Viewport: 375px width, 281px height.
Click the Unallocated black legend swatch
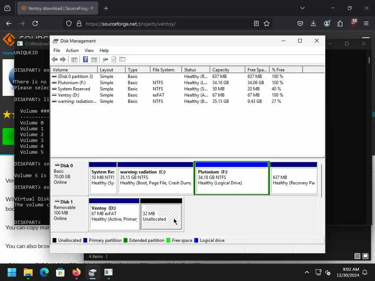(55, 240)
